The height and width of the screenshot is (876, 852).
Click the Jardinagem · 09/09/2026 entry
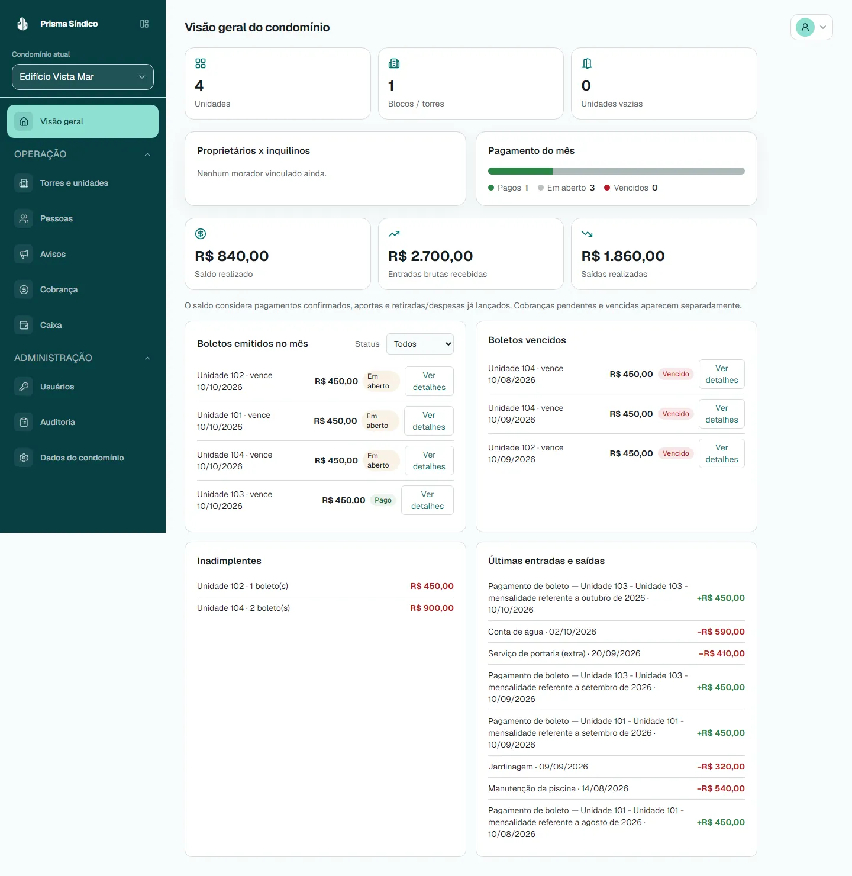[617, 766]
